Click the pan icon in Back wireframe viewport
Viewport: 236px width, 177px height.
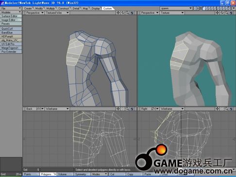(x=118, y=109)
